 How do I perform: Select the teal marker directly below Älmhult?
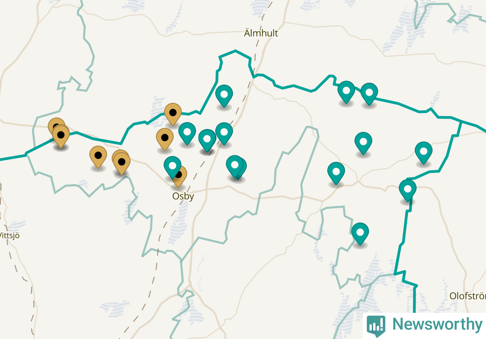(x=224, y=96)
